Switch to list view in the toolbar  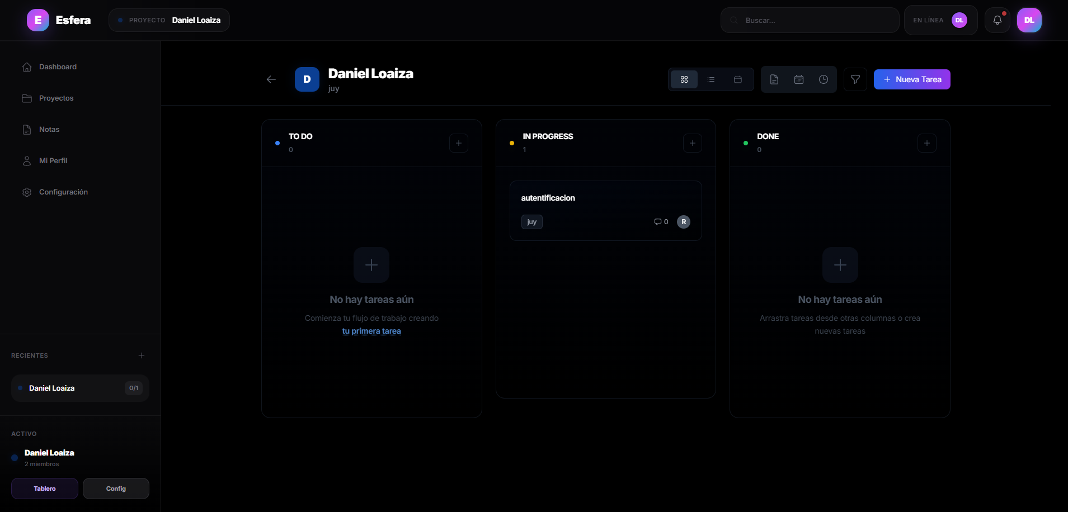point(711,79)
